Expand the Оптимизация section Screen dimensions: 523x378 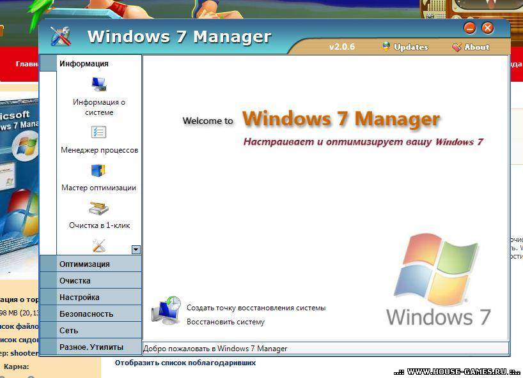click(91, 264)
